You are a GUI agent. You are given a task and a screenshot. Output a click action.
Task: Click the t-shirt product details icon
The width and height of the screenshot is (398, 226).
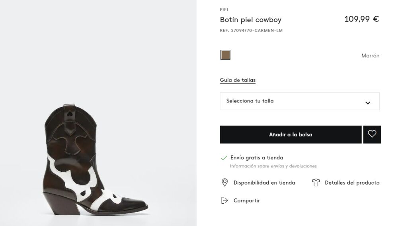[316, 183]
